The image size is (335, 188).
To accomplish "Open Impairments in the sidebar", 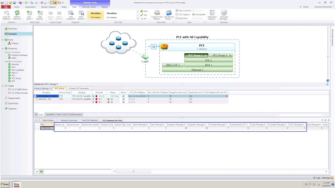I will 12,98.
